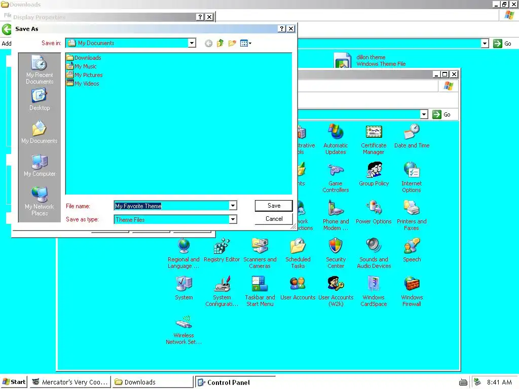Open Security Center applet
The height and width of the screenshot is (389, 519).
tap(336, 253)
